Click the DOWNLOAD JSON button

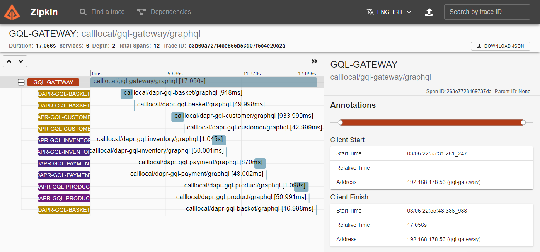click(x=500, y=46)
